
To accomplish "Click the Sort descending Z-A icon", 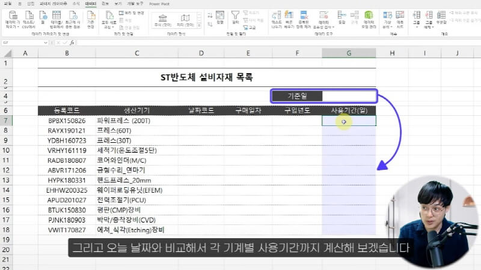I will coord(210,24).
